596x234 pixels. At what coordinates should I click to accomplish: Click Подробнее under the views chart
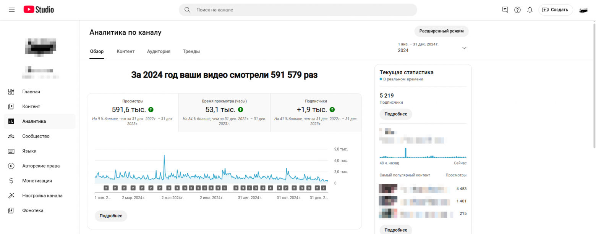tap(111, 216)
